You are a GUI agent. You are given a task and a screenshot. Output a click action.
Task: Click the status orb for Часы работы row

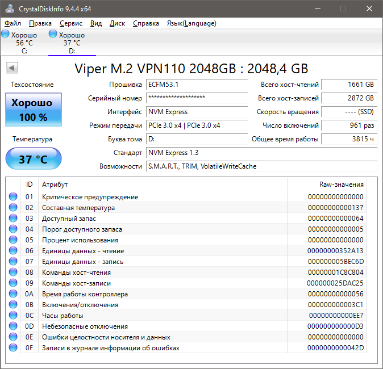[13, 315]
